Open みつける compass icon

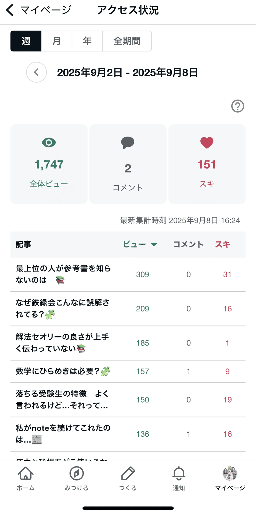pos(77,479)
